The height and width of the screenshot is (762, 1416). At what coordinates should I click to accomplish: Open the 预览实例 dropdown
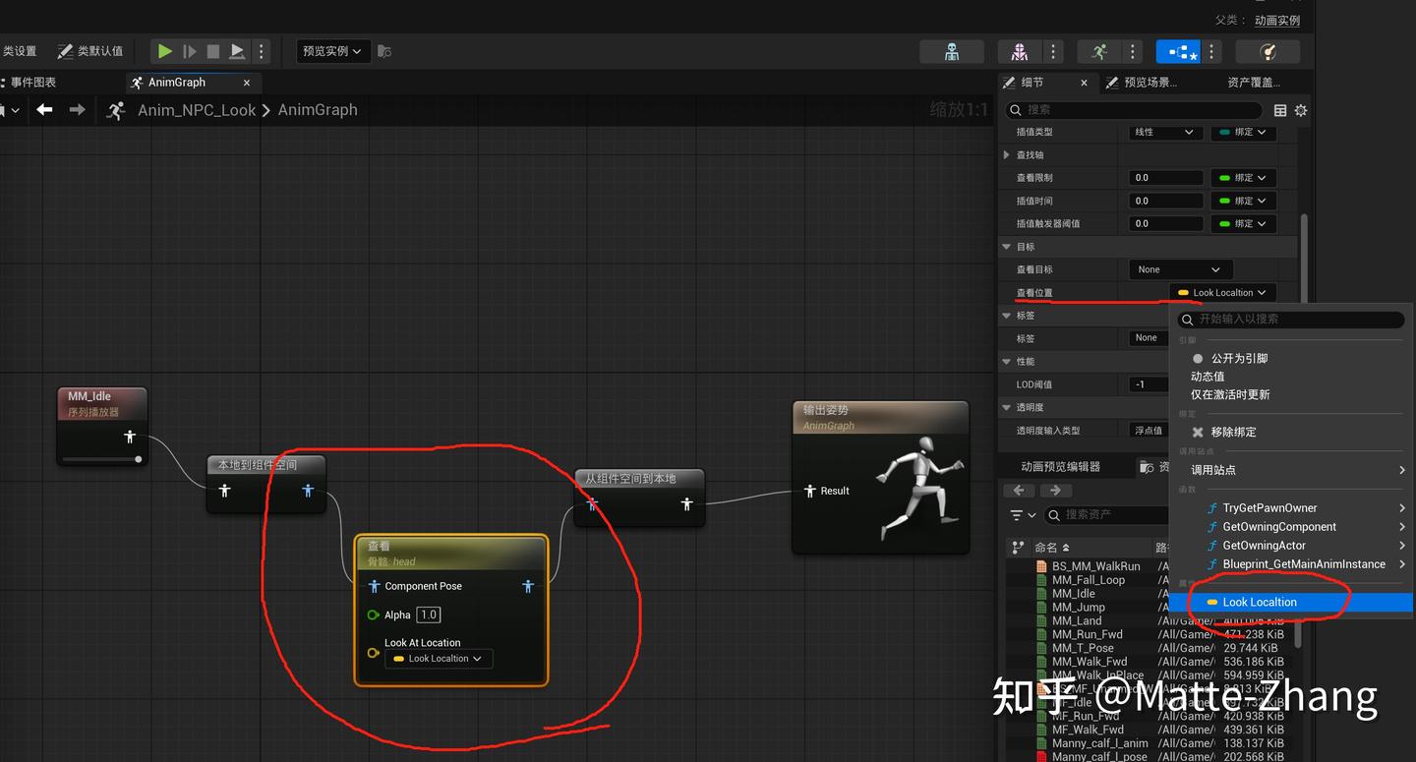tap(332, 51)
